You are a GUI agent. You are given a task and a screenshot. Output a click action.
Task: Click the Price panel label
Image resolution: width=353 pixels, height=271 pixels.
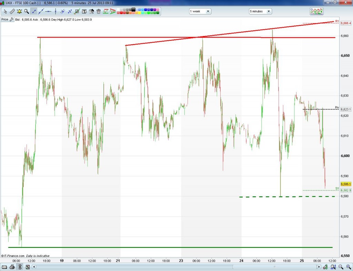pyautogui.click(x=4, y=20)
